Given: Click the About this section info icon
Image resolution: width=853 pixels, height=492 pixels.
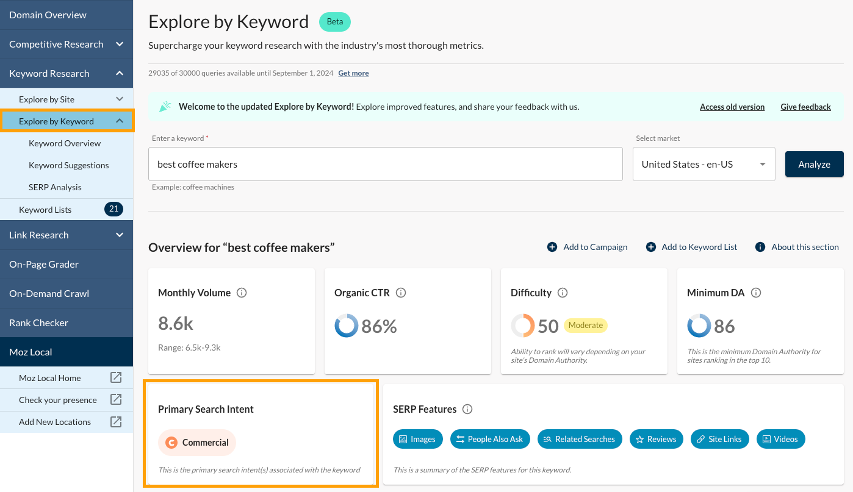Looking at the screenshot, I should tap(760, 247).
